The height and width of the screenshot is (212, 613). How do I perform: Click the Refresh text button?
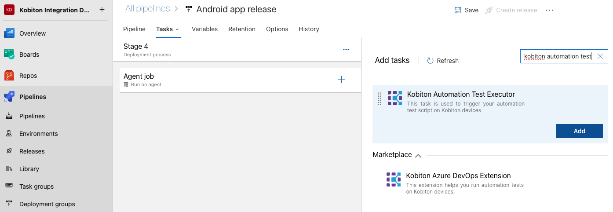(448, 61)
